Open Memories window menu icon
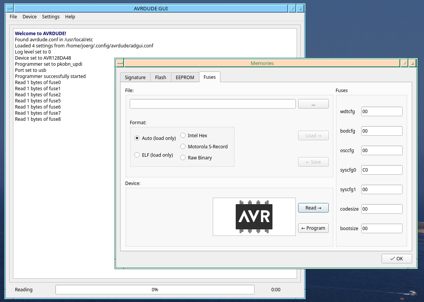Image resolution: width=424 pixels, height=302 pixels. tap(120, 63)
